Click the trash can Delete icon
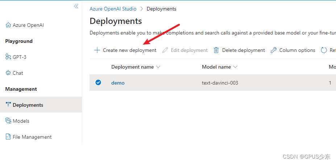The image size is (336, 163). tap(216, 50)
